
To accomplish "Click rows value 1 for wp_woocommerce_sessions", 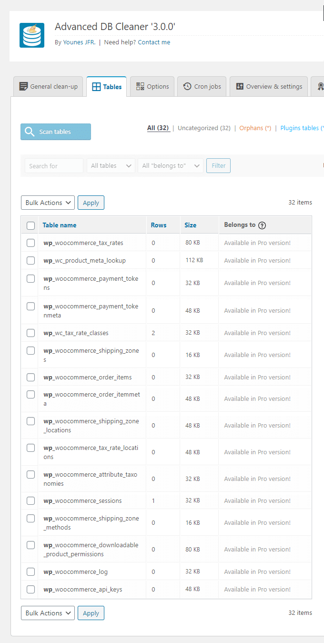I will (x=153, y=500).
